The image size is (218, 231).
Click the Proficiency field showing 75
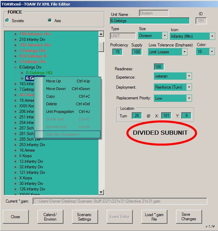[x=117, y=52]
